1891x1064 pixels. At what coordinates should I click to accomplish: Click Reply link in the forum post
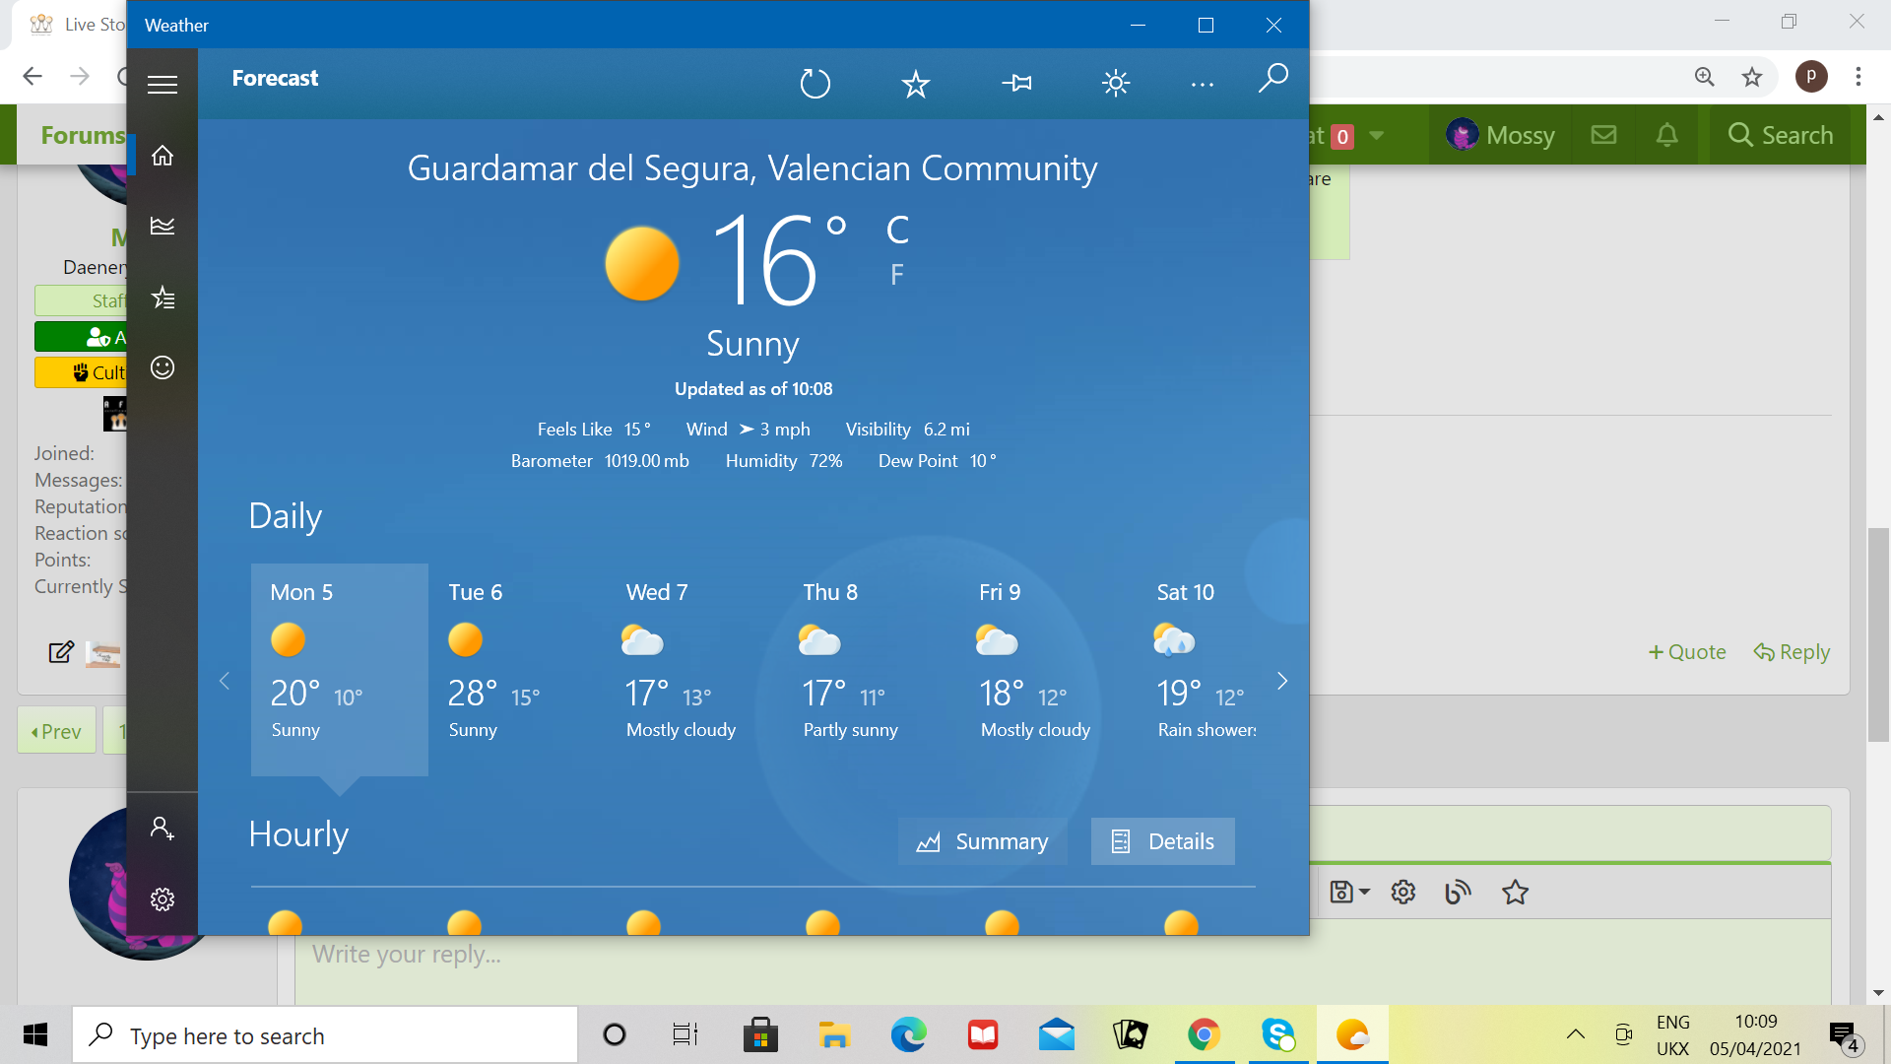click(x=1792, y=652)
